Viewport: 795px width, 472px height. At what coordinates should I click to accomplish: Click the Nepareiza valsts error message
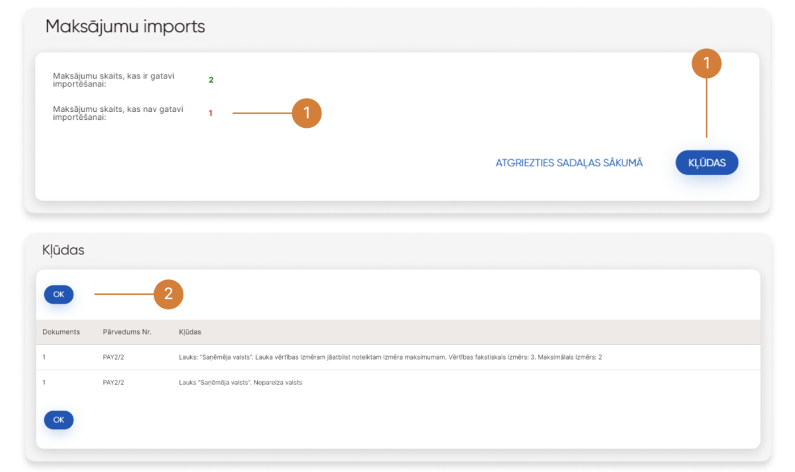point(240,383)
